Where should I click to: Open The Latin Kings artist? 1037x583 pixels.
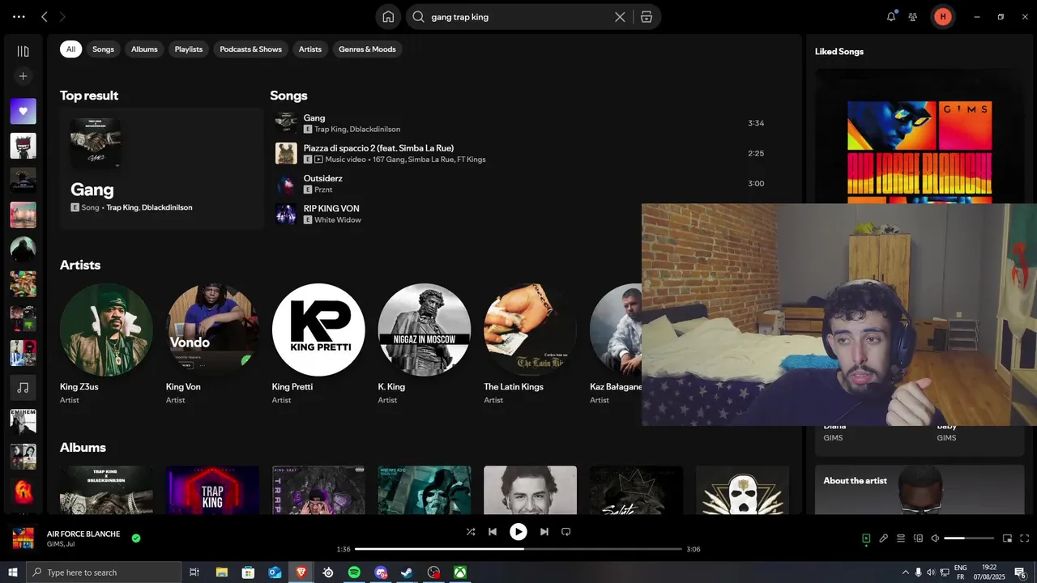[531, 343]
